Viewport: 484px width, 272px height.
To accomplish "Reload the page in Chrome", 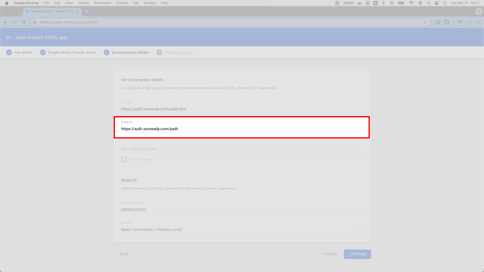I will 24,22.
